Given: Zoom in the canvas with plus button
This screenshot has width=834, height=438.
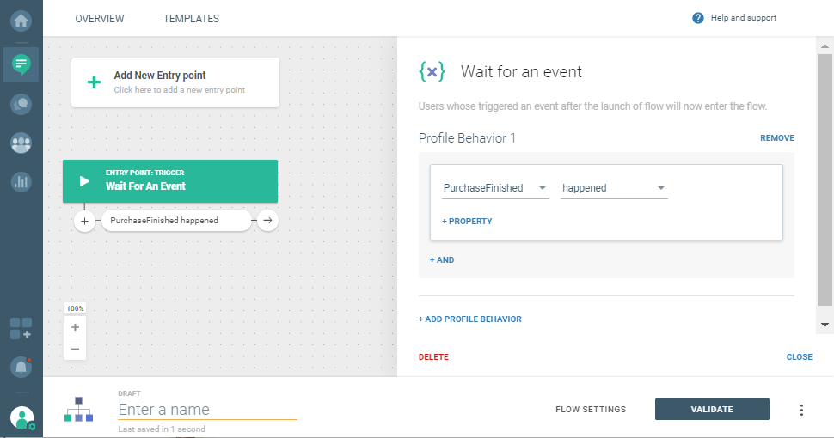Looking at the screenshot, I should coord(76,327).
